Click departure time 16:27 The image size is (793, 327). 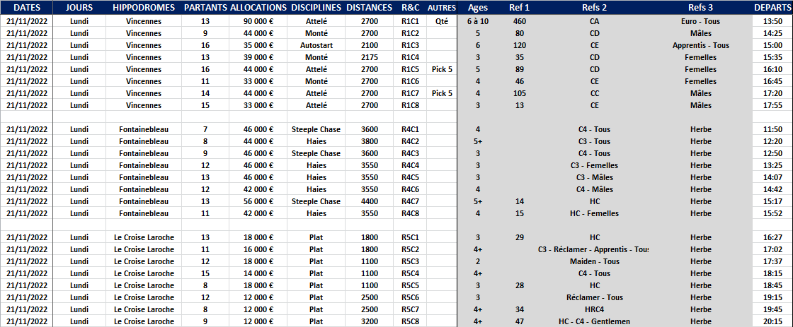pyautogui.click(x=772, y=237)
